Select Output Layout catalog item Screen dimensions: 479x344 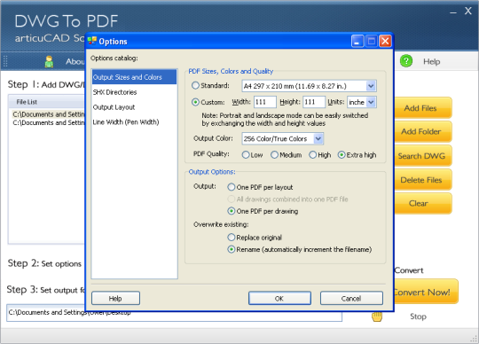click(135, 107)
